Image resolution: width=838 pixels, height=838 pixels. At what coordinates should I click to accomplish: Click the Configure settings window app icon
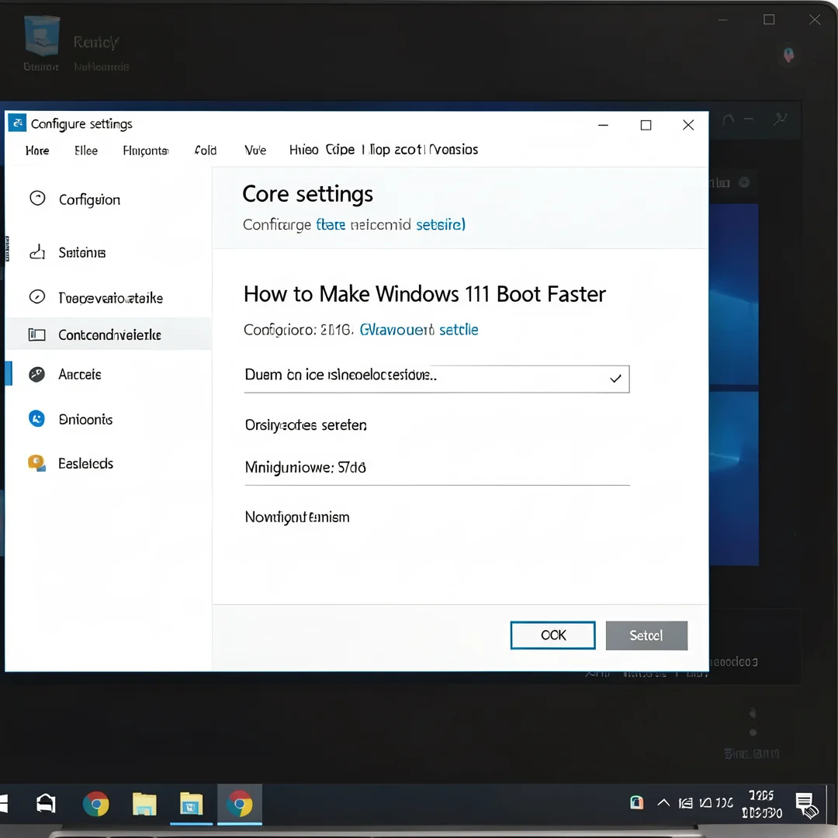tap(17, 123)
